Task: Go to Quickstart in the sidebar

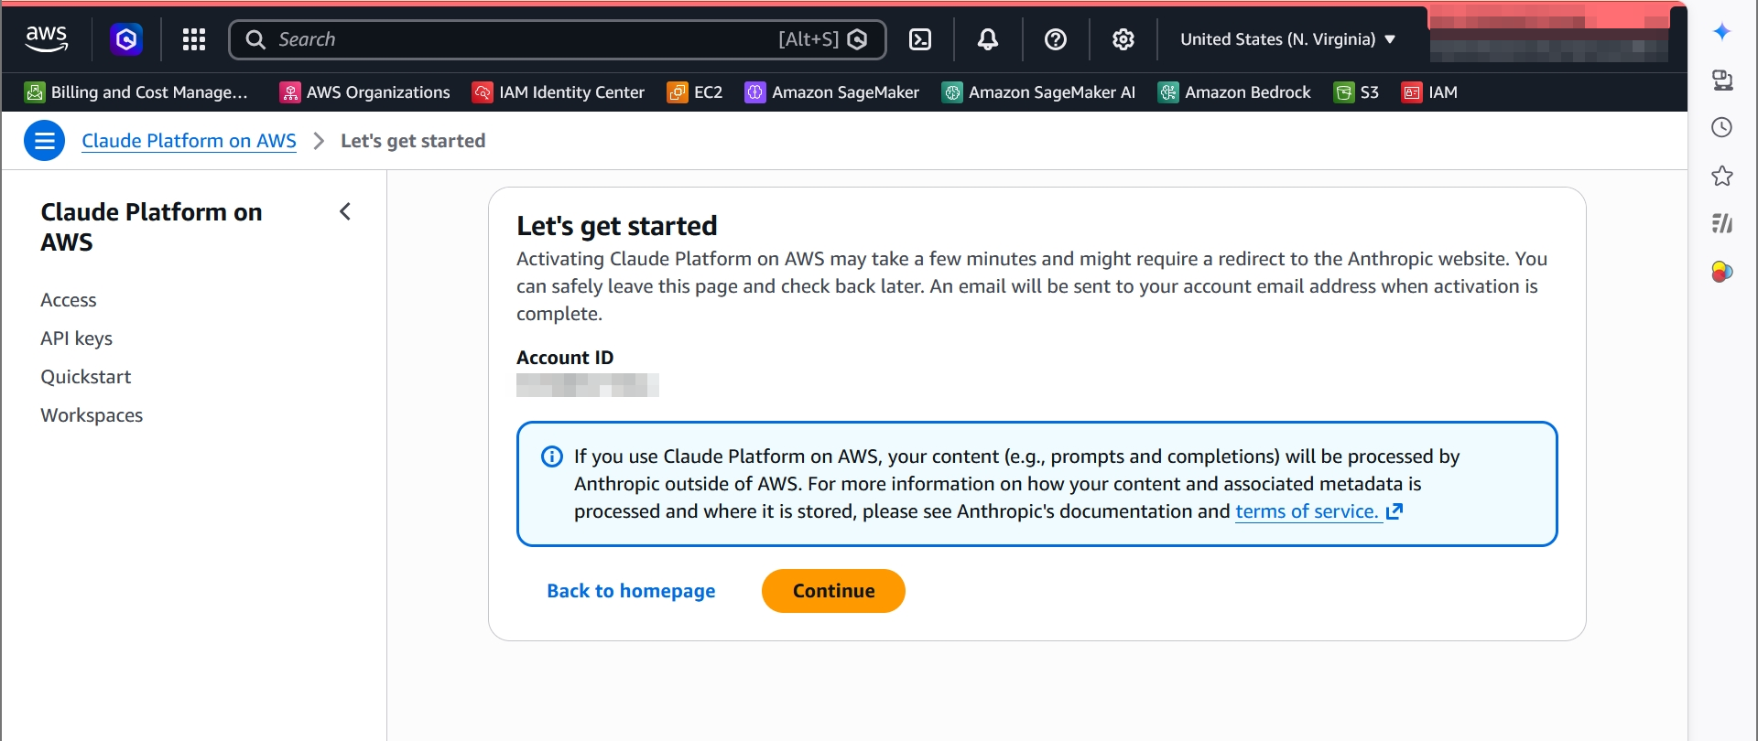Action: [86, 377]
